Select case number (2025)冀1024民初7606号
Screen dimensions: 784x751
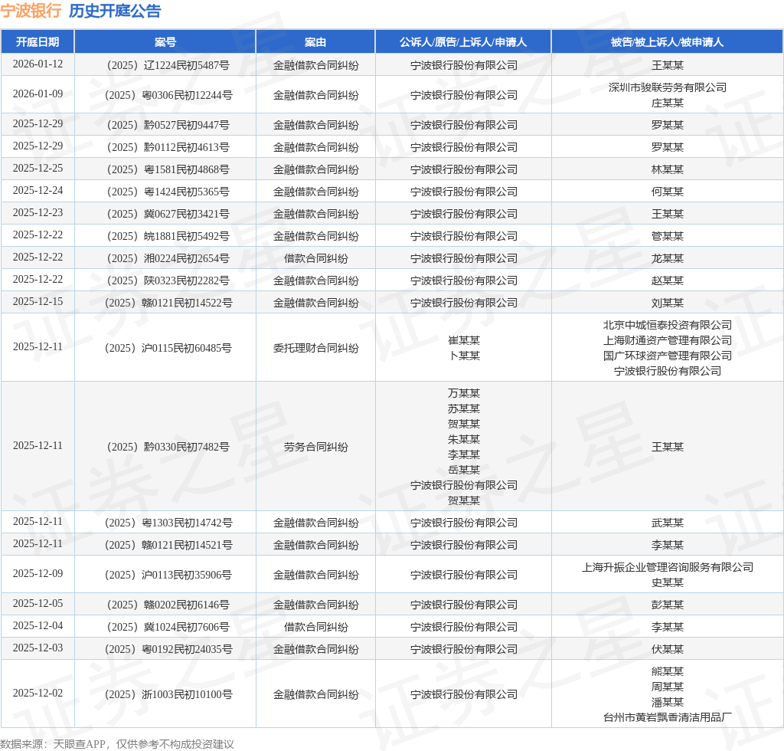pos(168,627)
